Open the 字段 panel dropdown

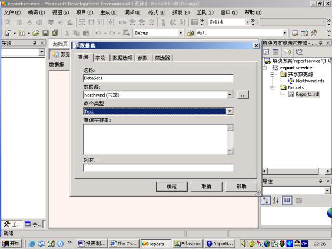coord(42,52)
